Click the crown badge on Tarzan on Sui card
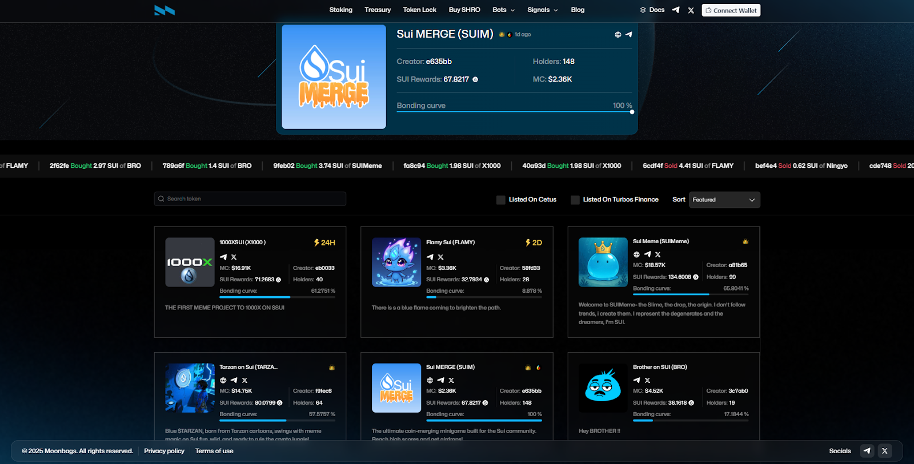 (x=332, y=368)
